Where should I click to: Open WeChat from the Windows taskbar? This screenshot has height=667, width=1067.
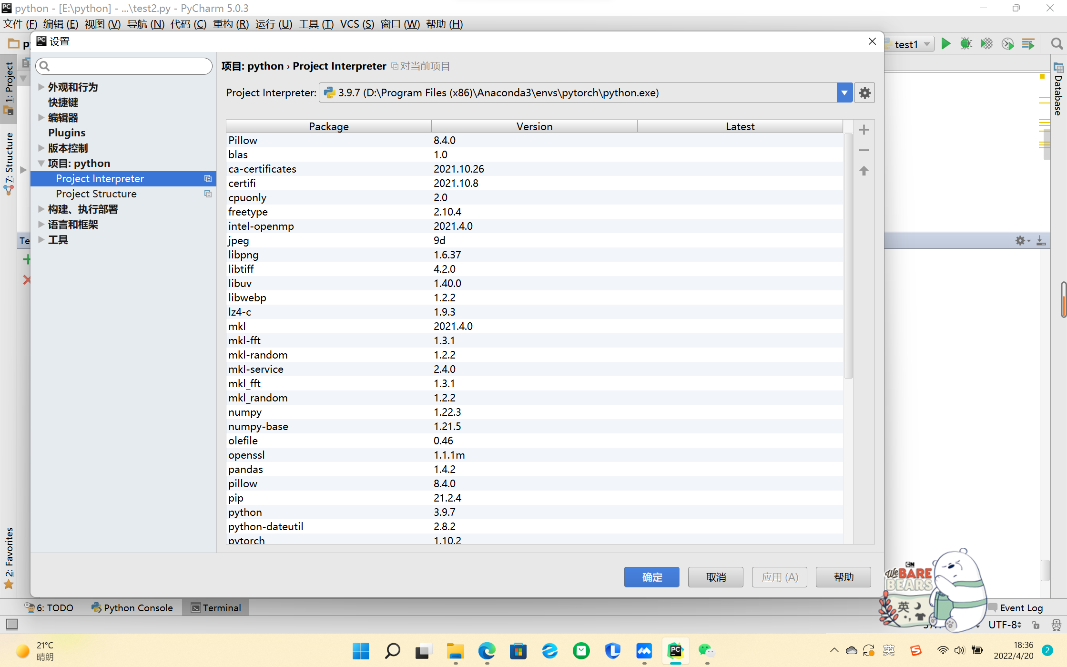pyautogui.click(x=706, y=651)
